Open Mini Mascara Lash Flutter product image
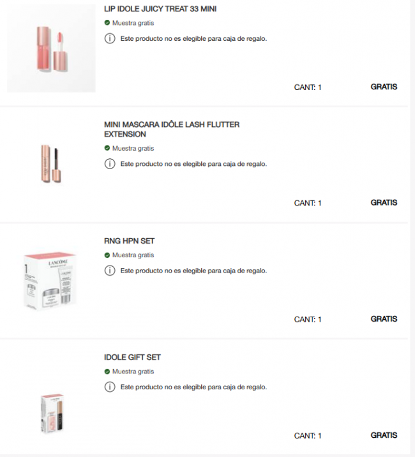Viewport: 415px width, 457px height. tap(51, 164)
